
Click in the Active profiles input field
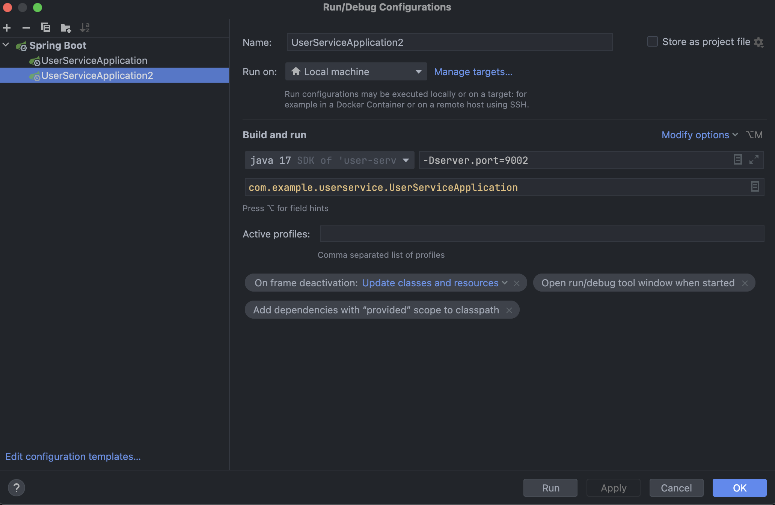pyautogui.click(x=541, y=234)
